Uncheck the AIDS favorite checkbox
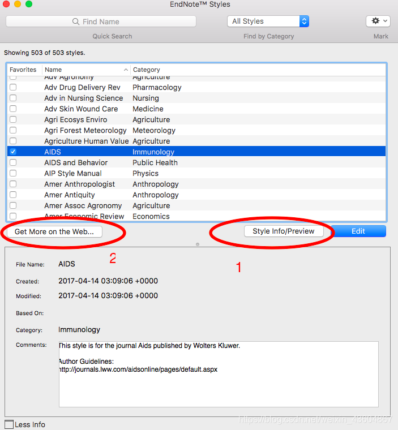The height and width of the screenshot is (430, 398). click(13, 152)
